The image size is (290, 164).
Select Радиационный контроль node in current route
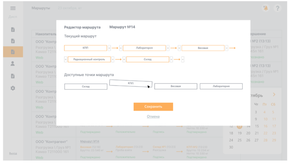click(x=89, y=59)
